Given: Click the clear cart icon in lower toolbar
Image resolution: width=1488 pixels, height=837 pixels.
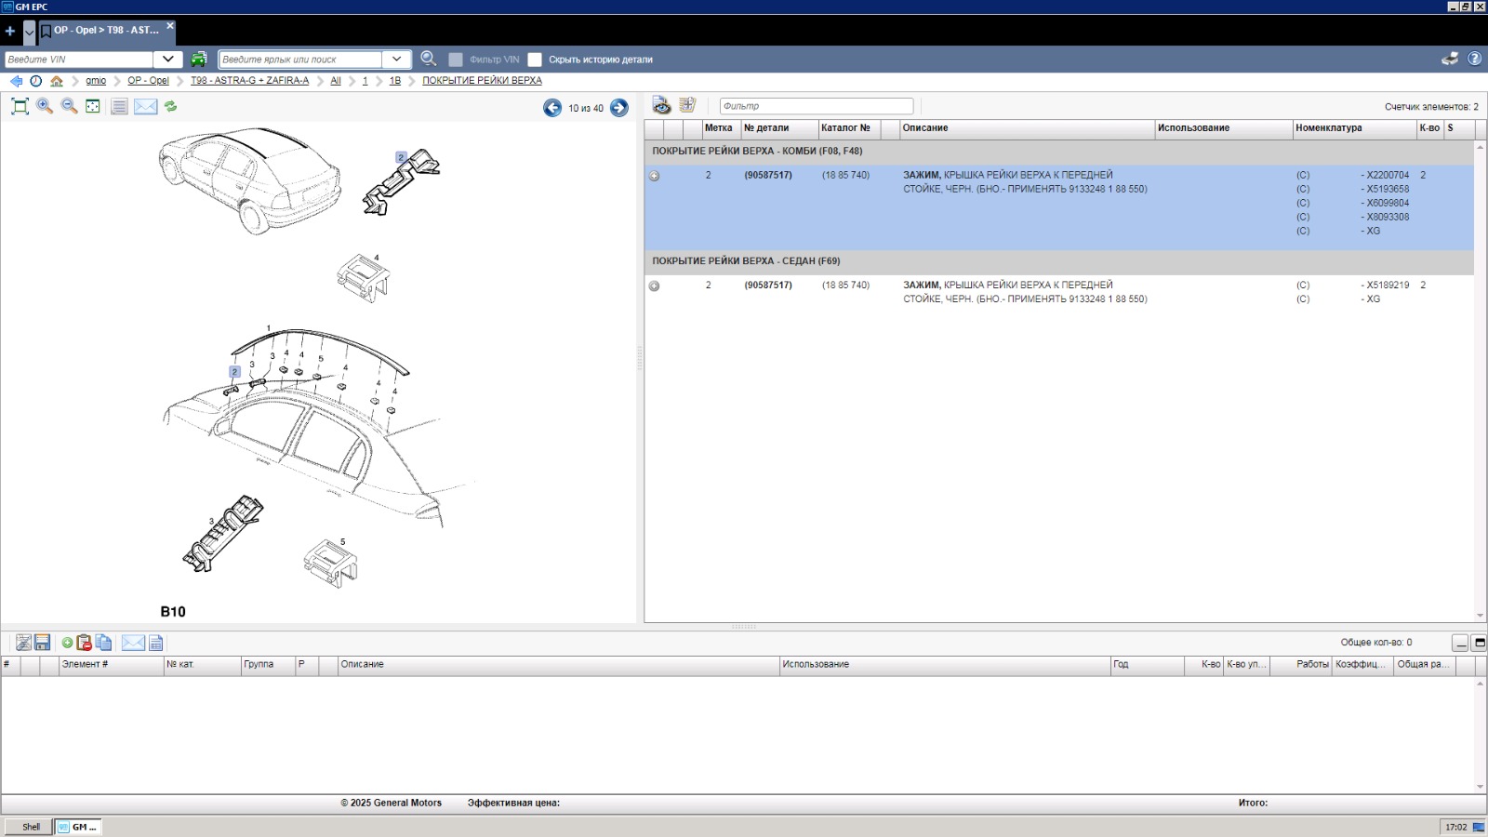Looking at the screenshot, I should 23,643.
